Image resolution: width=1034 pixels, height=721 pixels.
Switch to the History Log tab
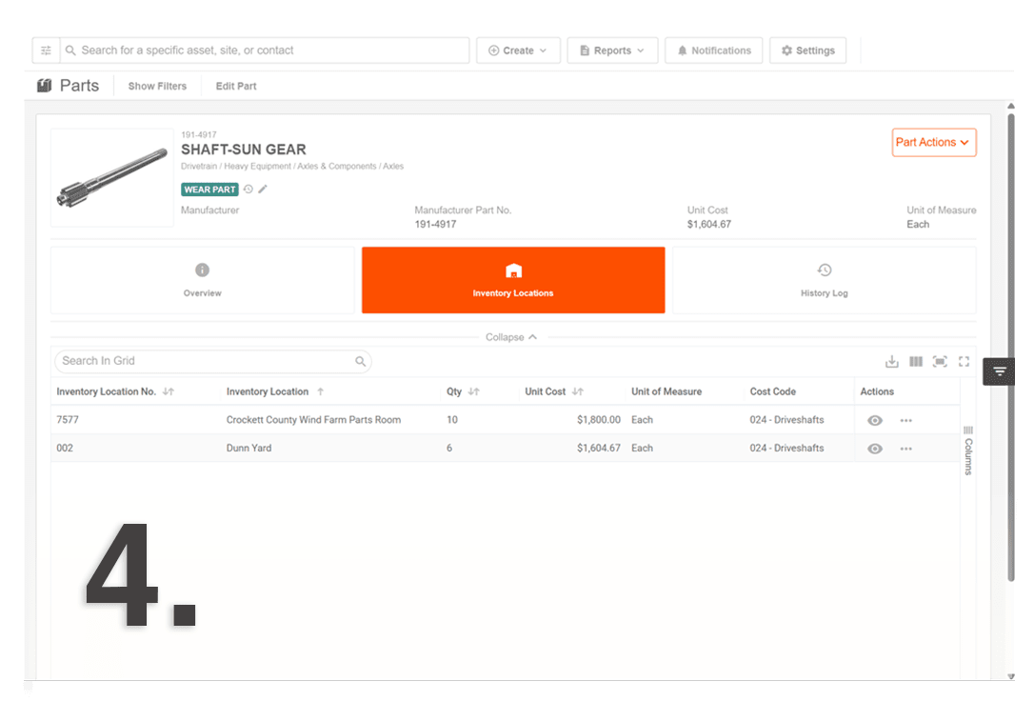pos(824,280)
